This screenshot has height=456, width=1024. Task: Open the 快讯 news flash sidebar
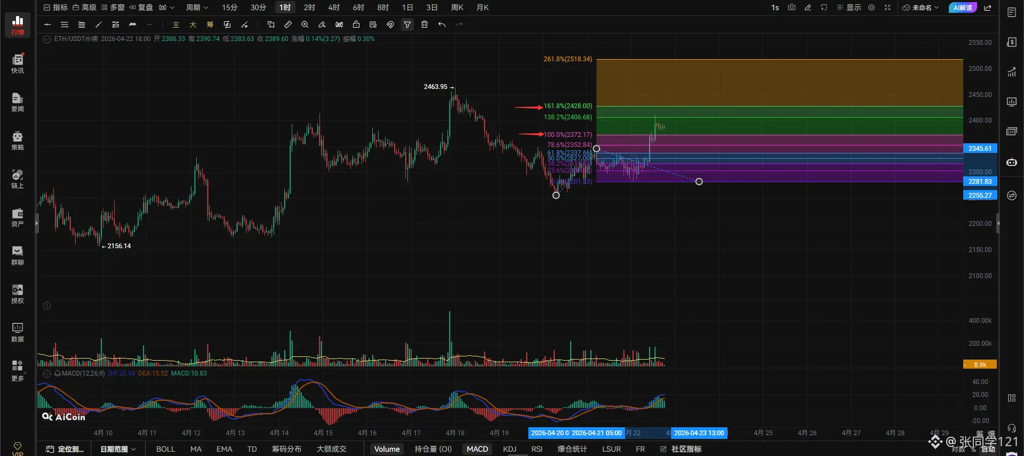click(18, 63)
